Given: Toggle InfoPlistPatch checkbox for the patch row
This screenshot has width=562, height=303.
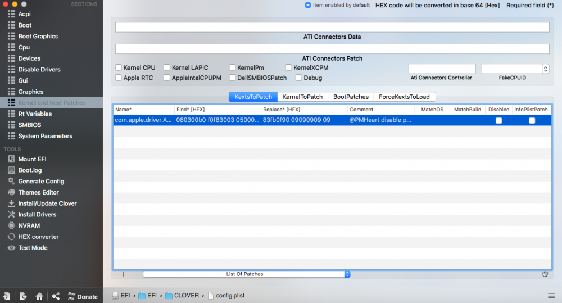Looking at the screenshot, I should (532, 120).
